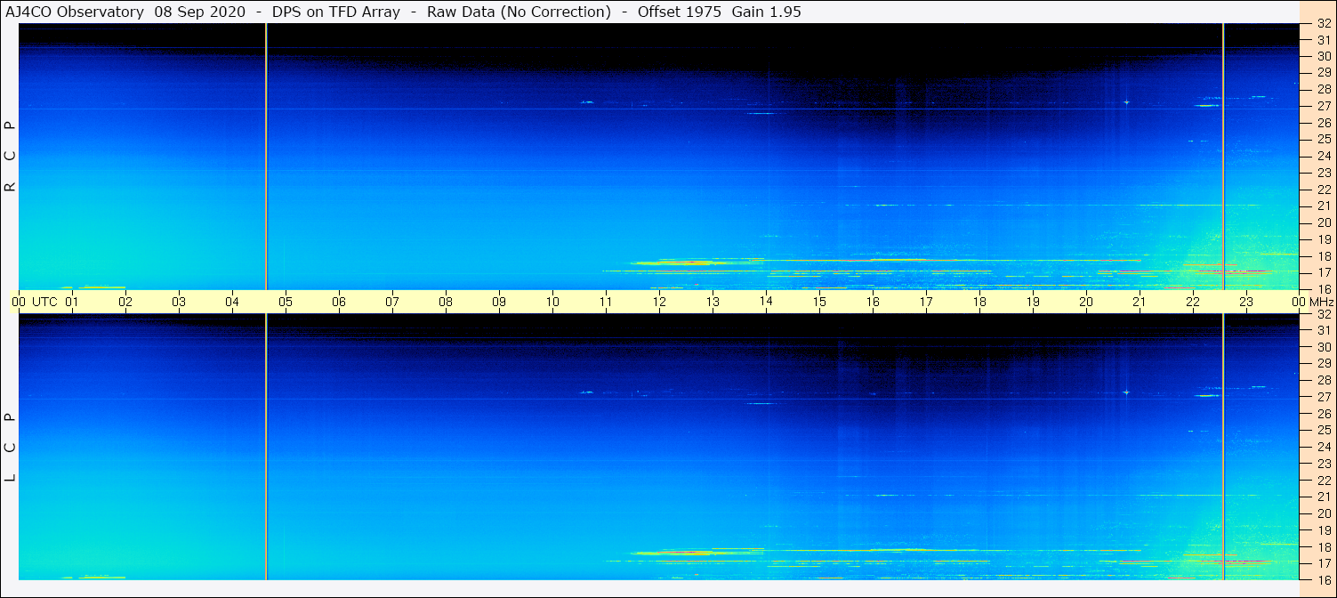1337x598 pixels.
Task: Click the MHz unit label on the axis
Action: click(x=1322, y=302)
